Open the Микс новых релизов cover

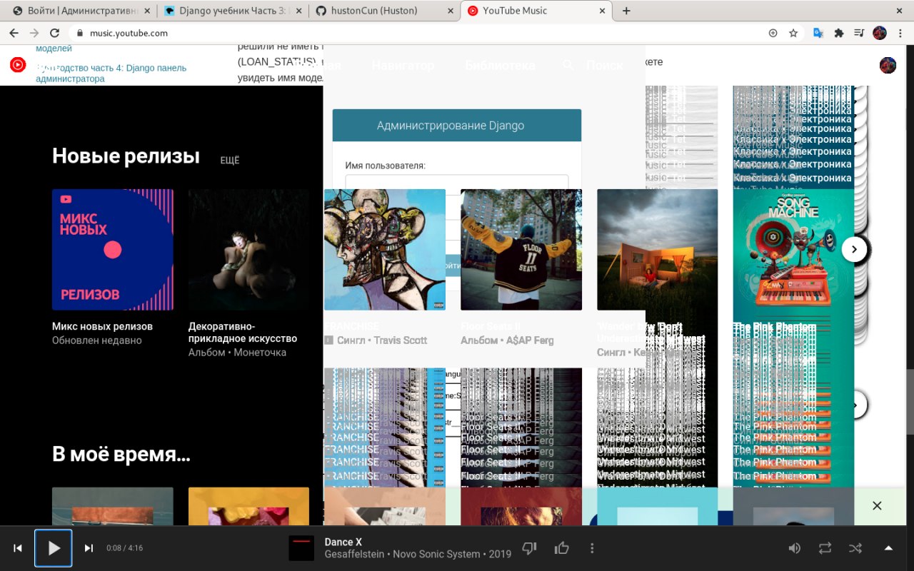point(113,250)
